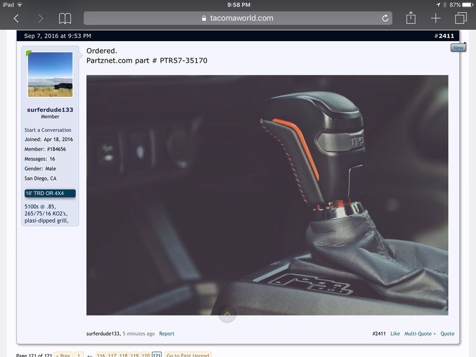The height and width of the screenshot is (357, 476).
Task: Click surferdude133 link below the image
Action: point(103,334)
